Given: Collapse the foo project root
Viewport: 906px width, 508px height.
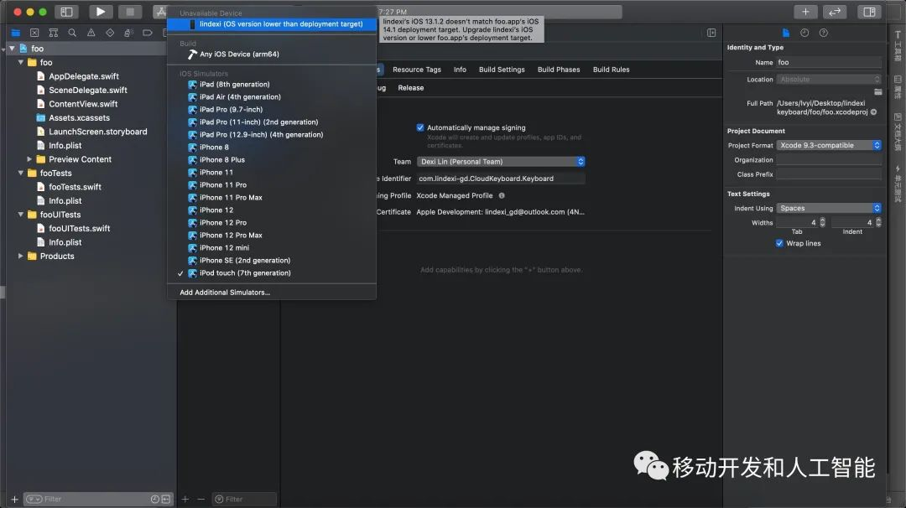Looking at the screenshot, I should (x=12, y=49).
